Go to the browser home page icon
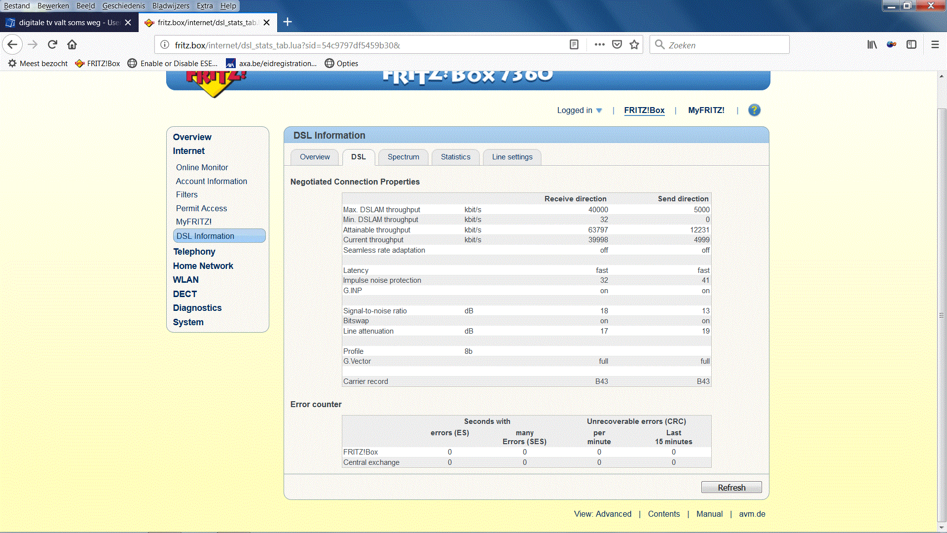 click(x=72, y=45)
